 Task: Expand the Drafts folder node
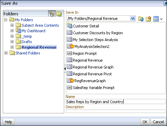coord(12,42)
